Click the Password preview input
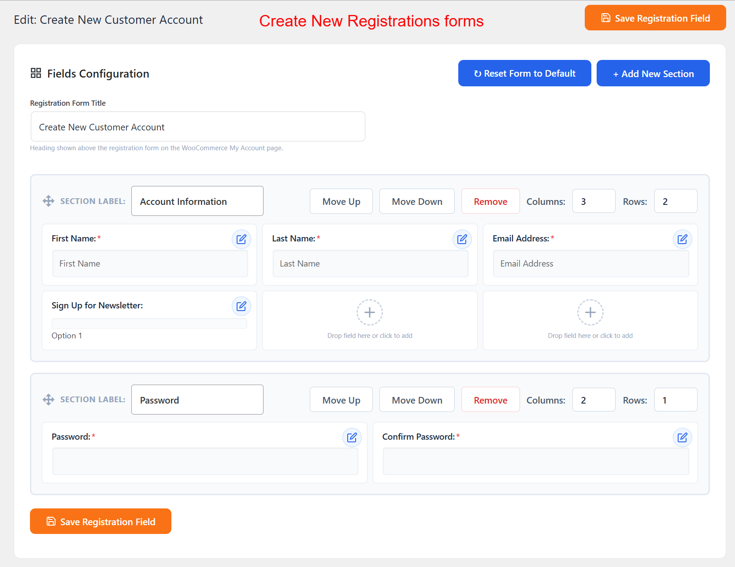 [x=205, y=461]
